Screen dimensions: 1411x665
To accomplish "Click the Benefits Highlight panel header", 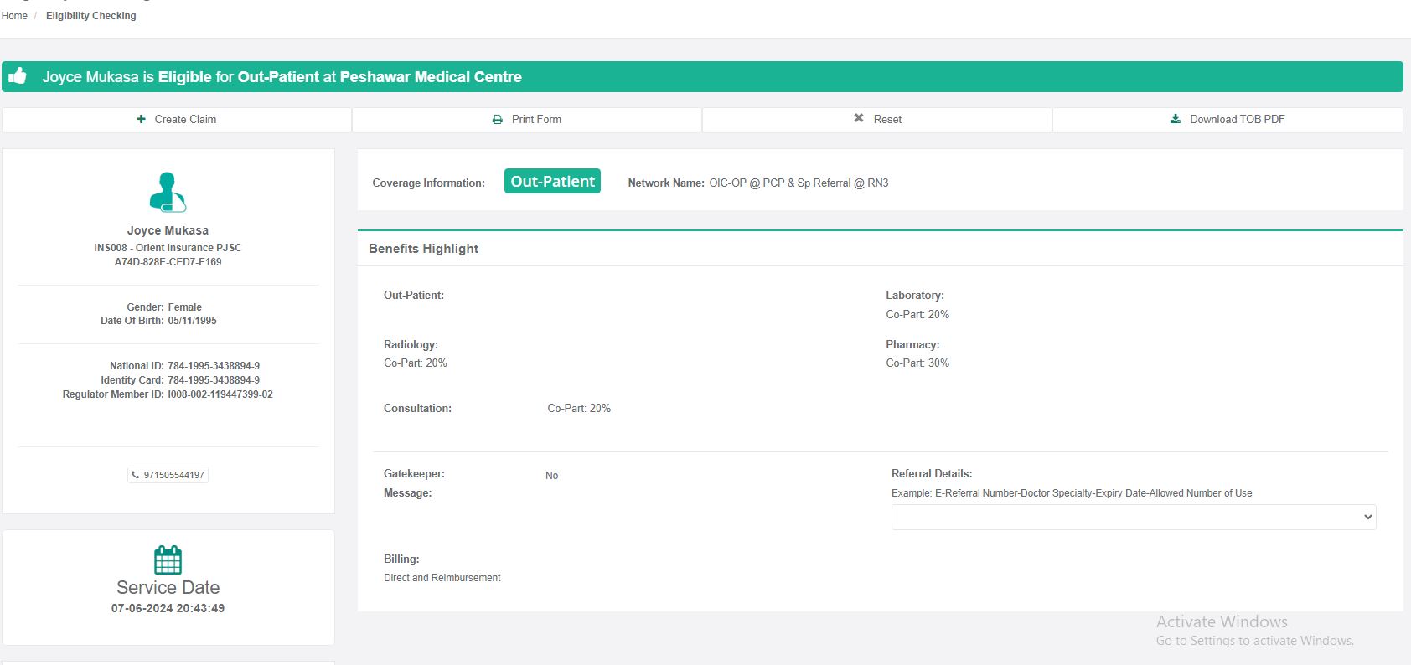I will point(424,249).
